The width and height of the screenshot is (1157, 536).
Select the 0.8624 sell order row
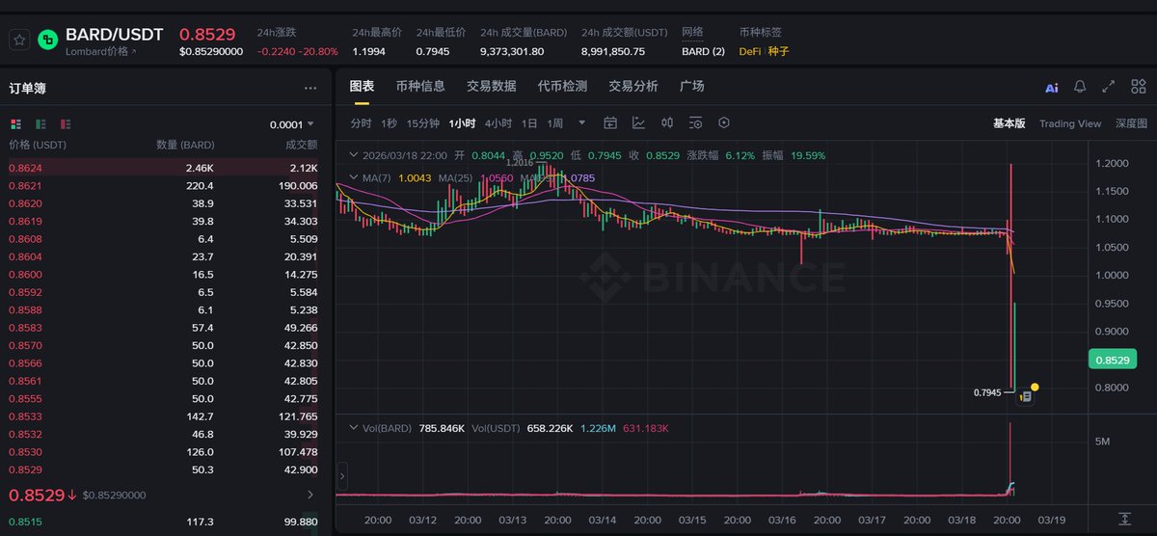click(x=166, y=168)
